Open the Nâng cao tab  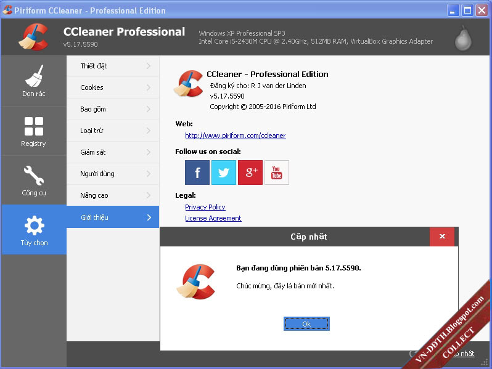pyautogui.click(x=113, y=195)
